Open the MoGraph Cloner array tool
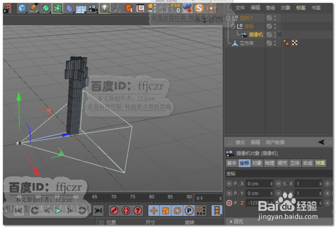The height and width of the screenshot is (228, 336). (57, 8)
